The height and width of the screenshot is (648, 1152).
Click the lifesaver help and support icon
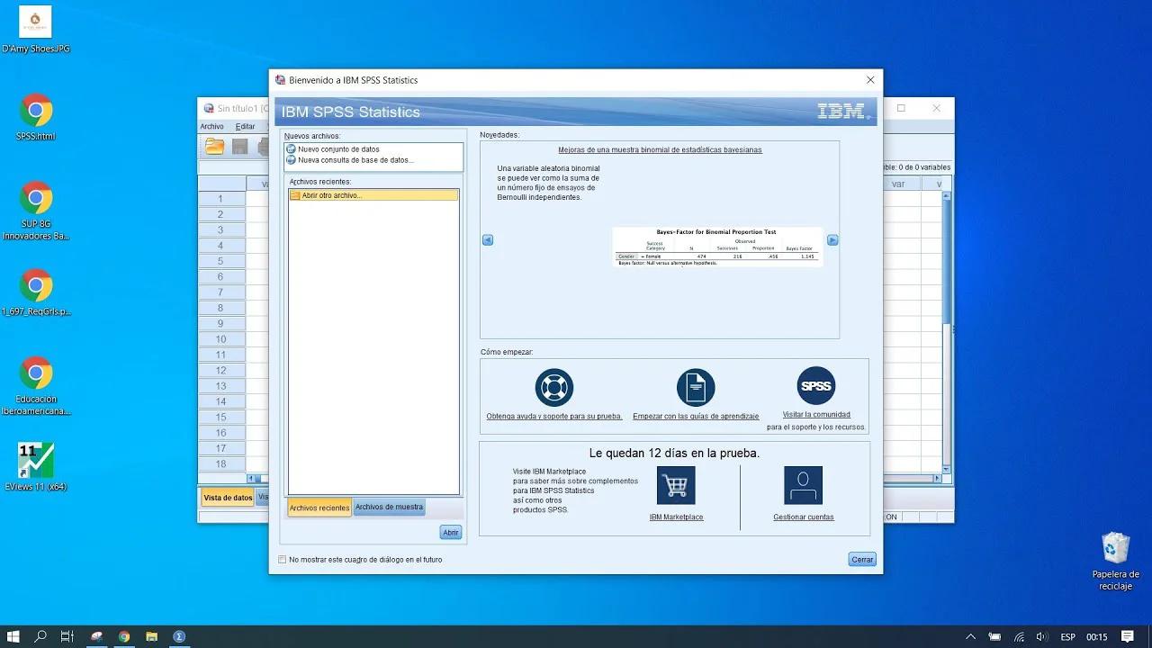click(554, 387)
